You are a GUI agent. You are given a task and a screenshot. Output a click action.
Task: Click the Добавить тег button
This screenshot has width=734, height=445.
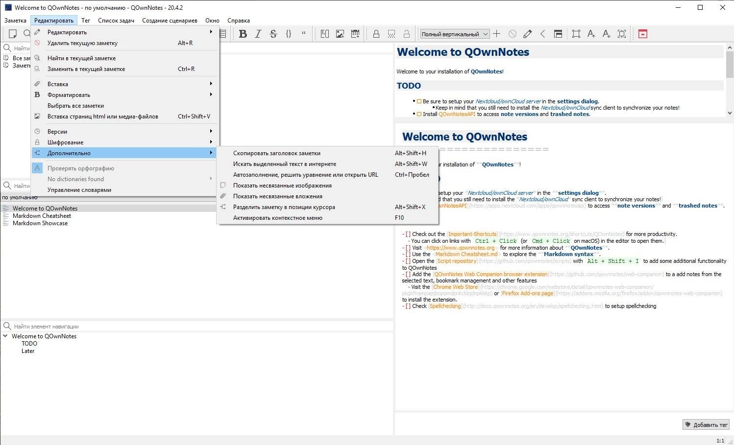tap(706, 424)
